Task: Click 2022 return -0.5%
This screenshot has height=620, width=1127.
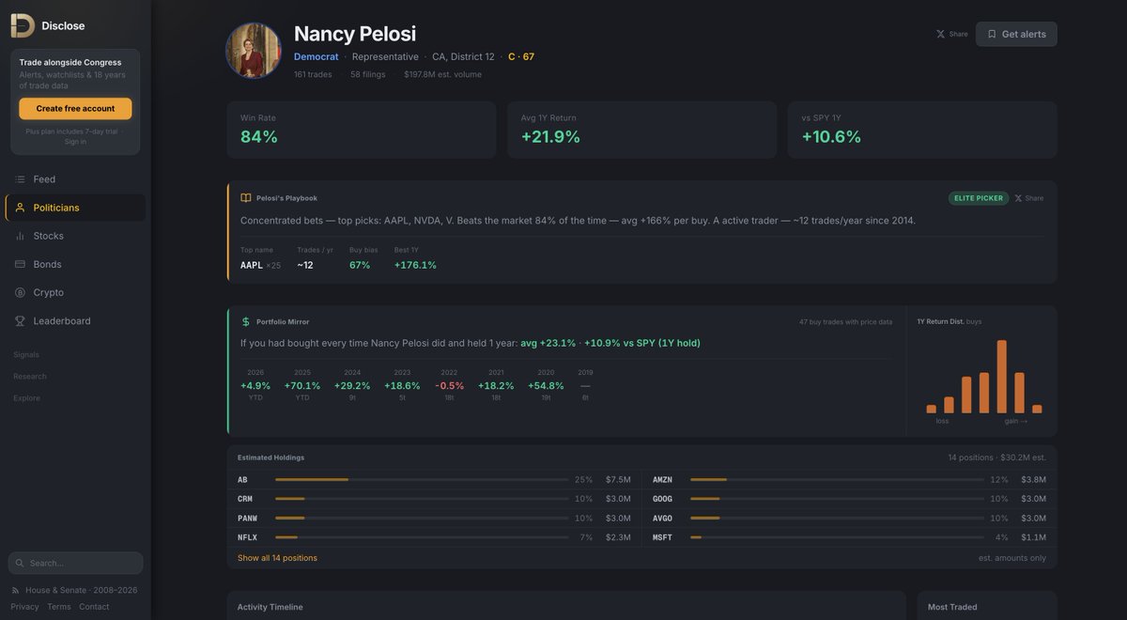Action: pos(449,386)
